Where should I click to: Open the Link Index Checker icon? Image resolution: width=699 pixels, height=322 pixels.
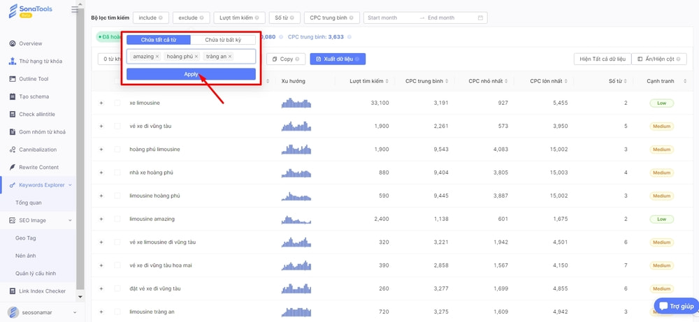13,291
